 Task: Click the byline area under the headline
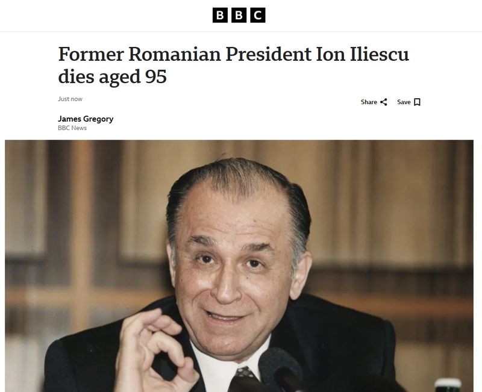point(84,123)
